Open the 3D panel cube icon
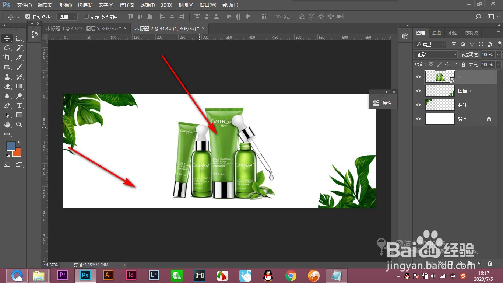This screenshot has width=503, height=283. 405,36
